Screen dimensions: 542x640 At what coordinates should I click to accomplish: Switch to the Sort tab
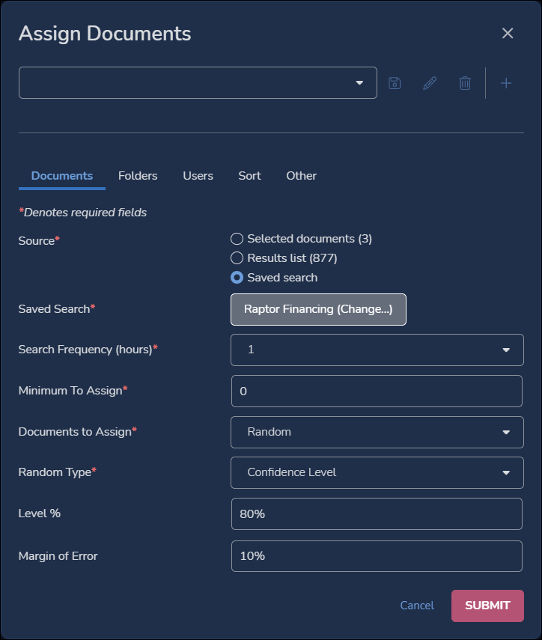pyautogui.click(x=249, y=175)
